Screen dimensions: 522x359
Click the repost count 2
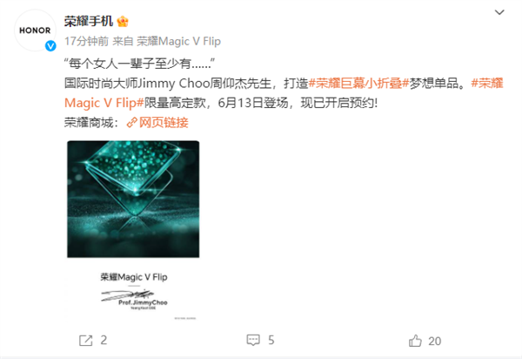[104, 341]
